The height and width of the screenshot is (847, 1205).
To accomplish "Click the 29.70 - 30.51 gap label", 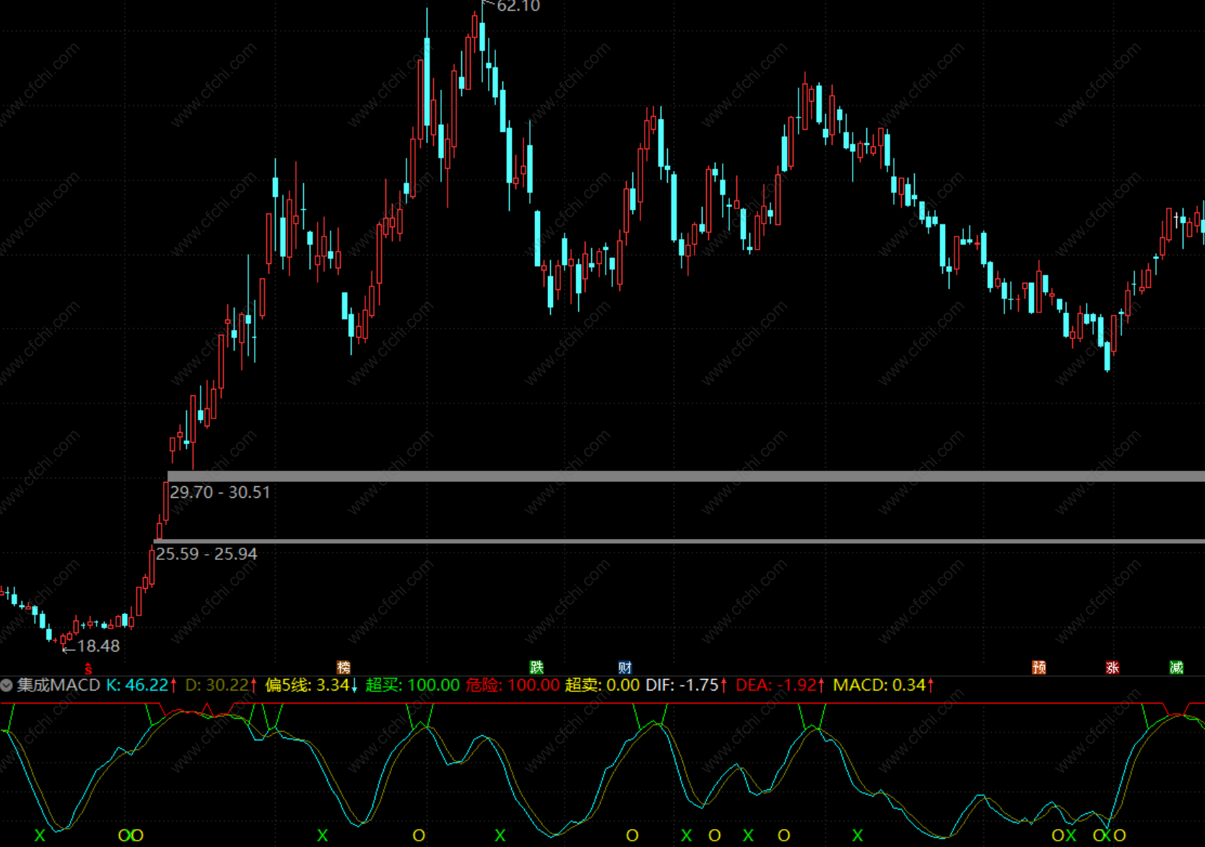I will (x=220, y=492).
